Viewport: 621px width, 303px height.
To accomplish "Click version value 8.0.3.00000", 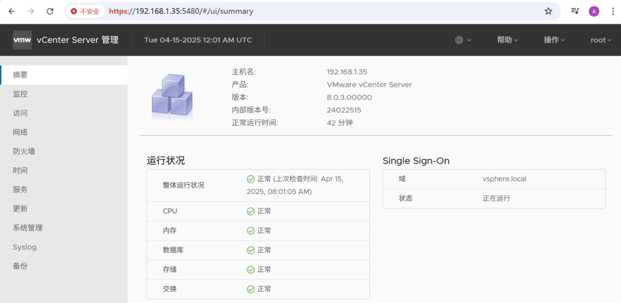I will [349, 98].
